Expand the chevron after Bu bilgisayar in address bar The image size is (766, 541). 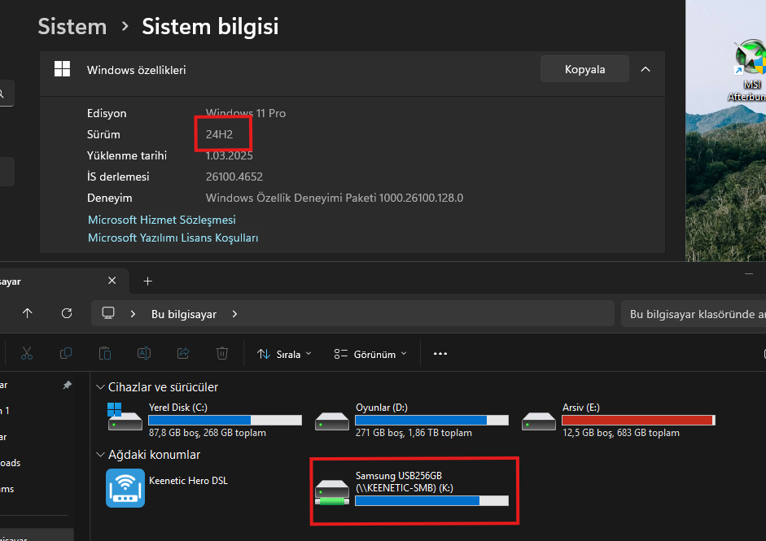coord(234,314)
